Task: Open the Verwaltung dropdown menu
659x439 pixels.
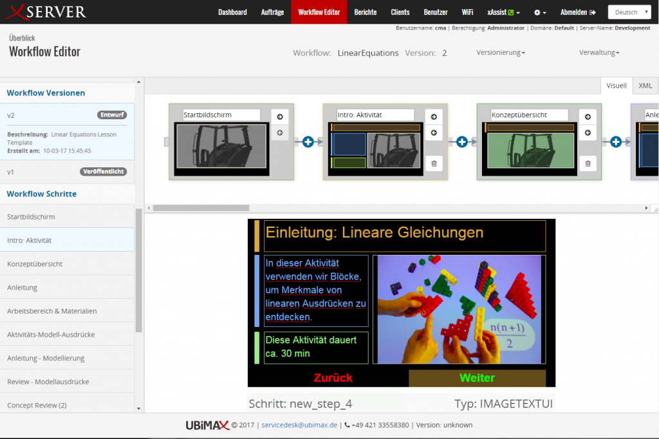Action: (599, 53)
